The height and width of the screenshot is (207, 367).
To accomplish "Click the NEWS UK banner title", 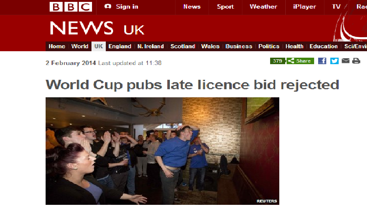I will 97,28.
